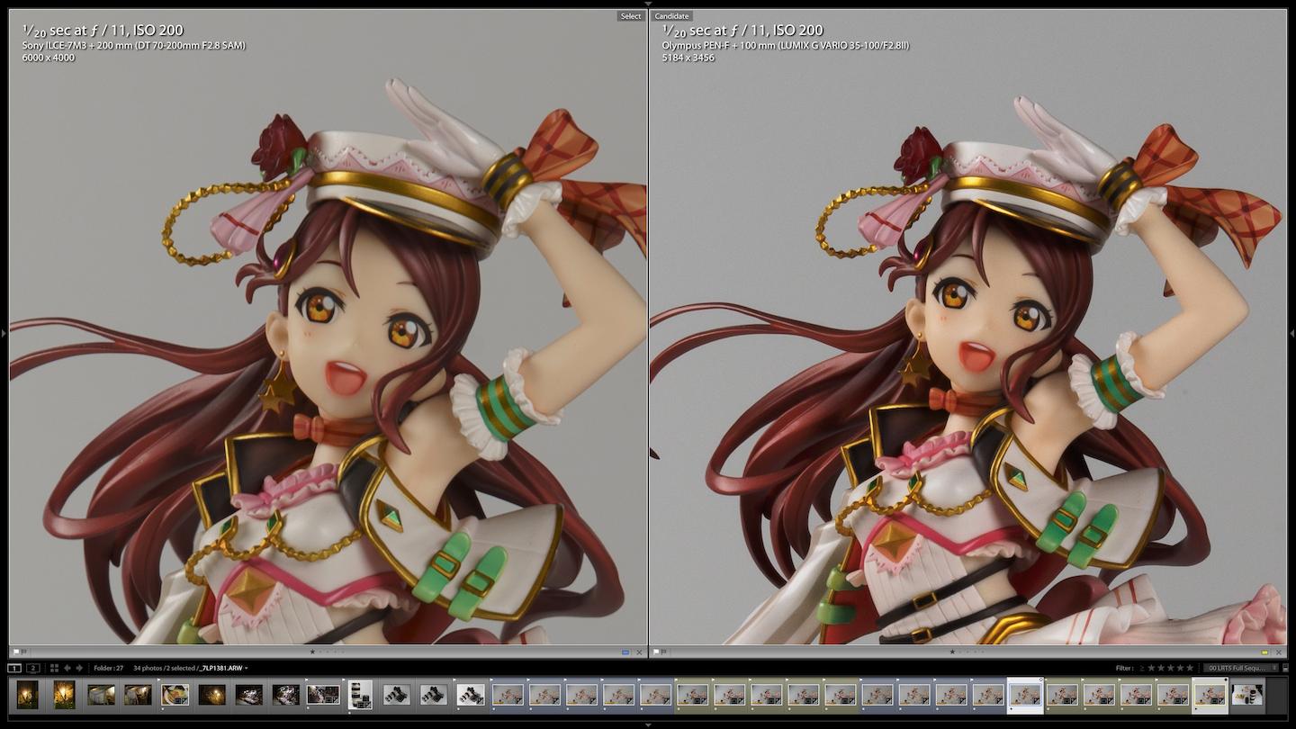Open the _7LP1381.ARW source path dropdown

(246, 668)
